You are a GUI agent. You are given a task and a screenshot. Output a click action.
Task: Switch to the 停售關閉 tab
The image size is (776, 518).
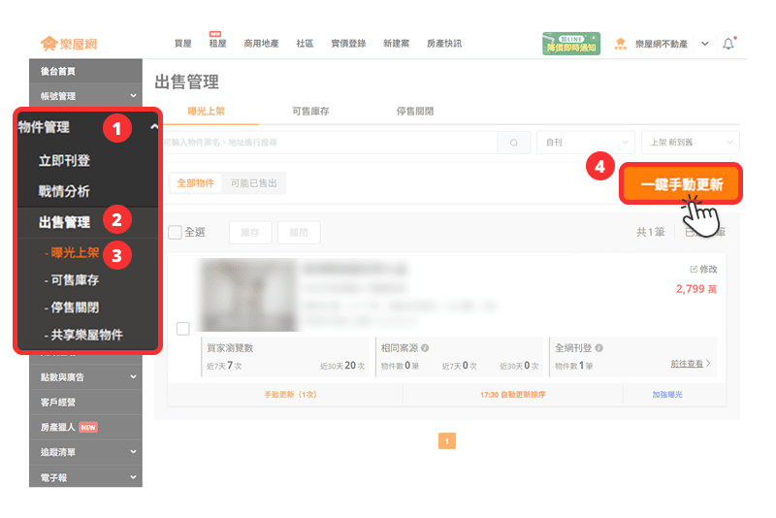pos(415,112)
